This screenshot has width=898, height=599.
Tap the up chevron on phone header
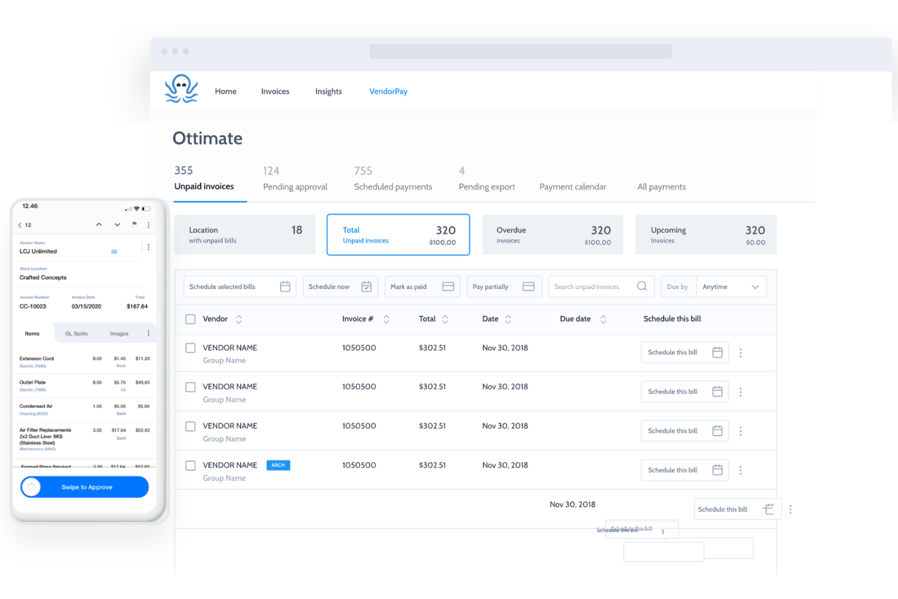(99, 225)
